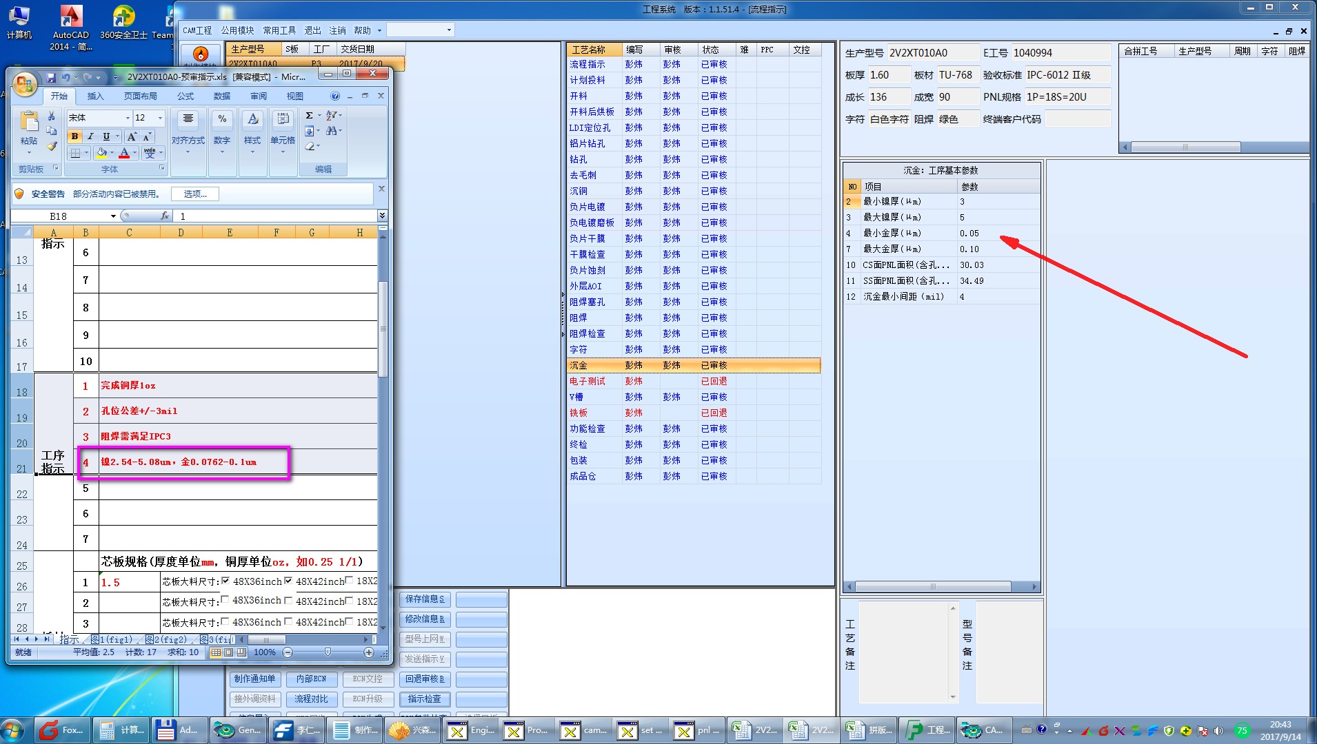
Task: Click the 流程对比 button
Action: pyautogui.click(x=311, y=699)
